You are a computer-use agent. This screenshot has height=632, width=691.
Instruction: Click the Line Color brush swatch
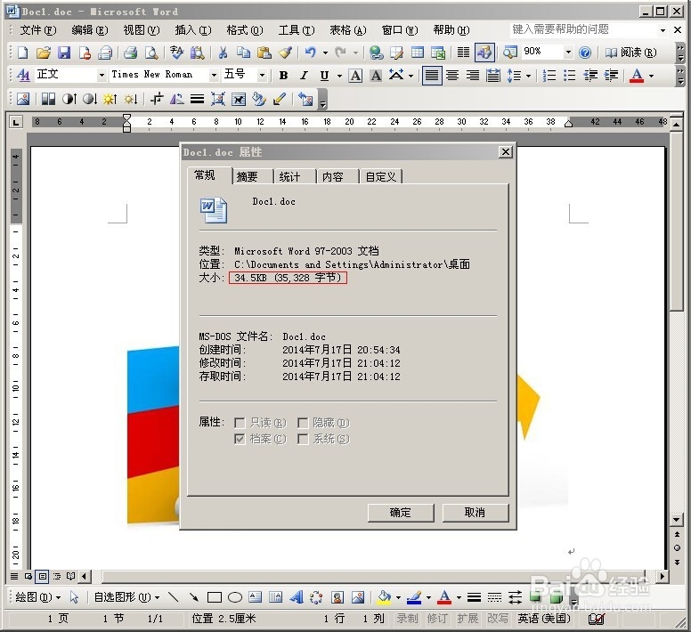pos(414,597)
